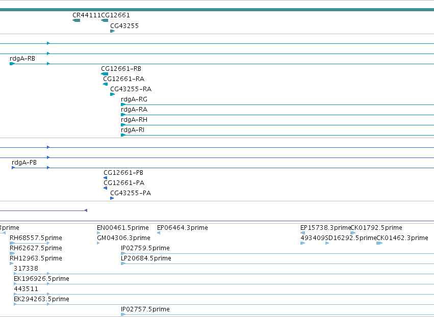The image size is (434, 317).
Task: Click the teal chromosome bar at top
Action: tap(217, 10)
